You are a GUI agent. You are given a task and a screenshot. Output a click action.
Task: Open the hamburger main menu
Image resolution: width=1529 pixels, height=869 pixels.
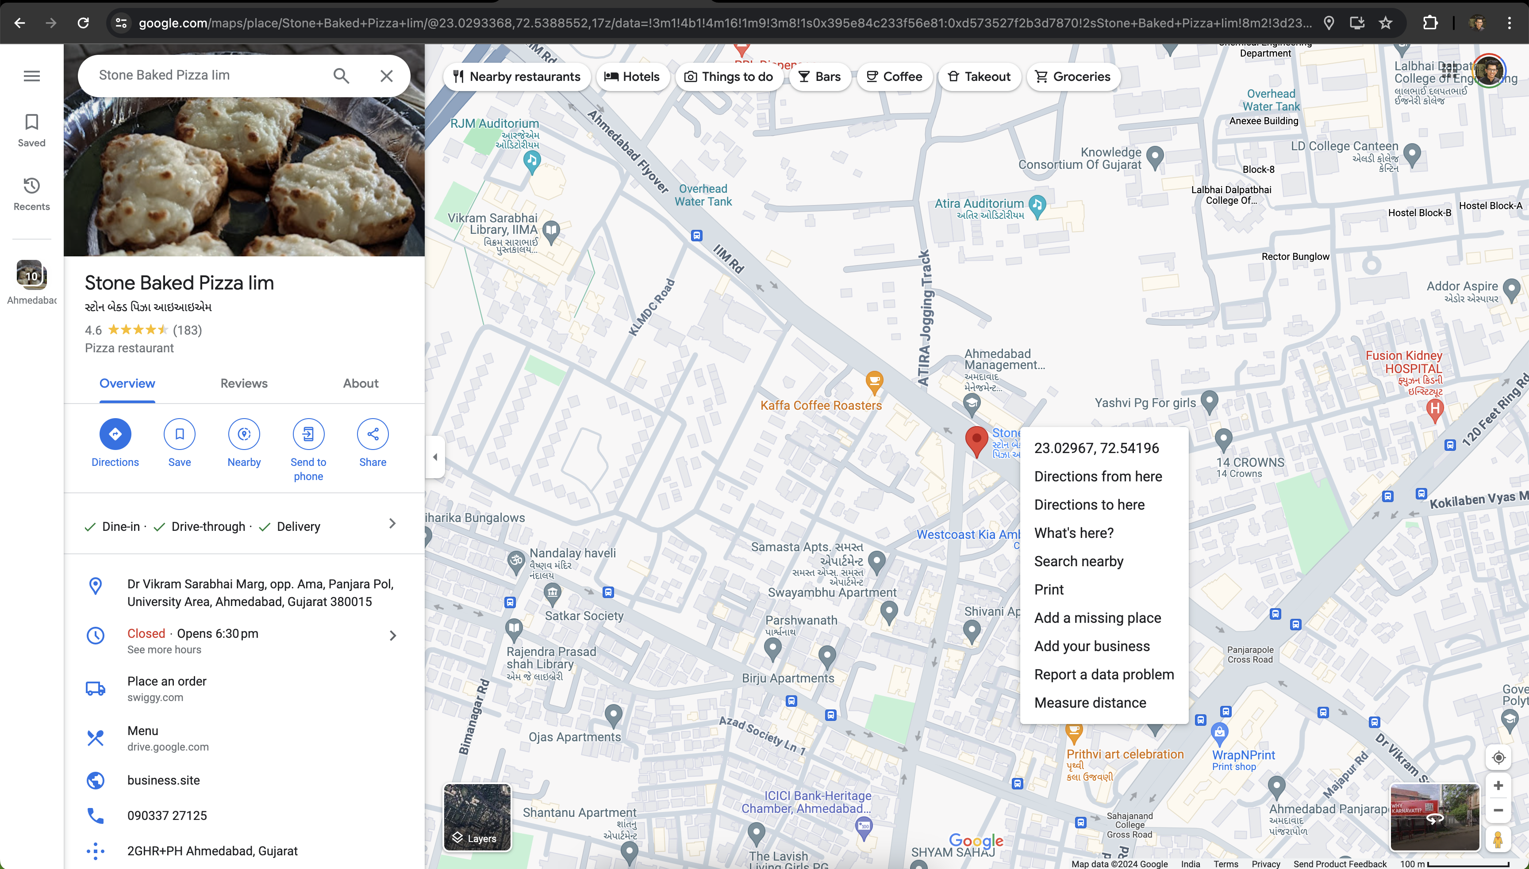coord(32,76)
